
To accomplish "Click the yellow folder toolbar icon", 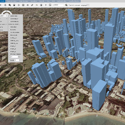I will (x=37, y=5).
